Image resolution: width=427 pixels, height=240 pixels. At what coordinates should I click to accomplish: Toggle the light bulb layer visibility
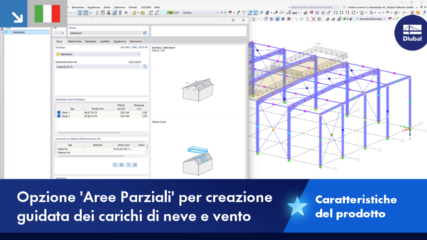(347, 19)
